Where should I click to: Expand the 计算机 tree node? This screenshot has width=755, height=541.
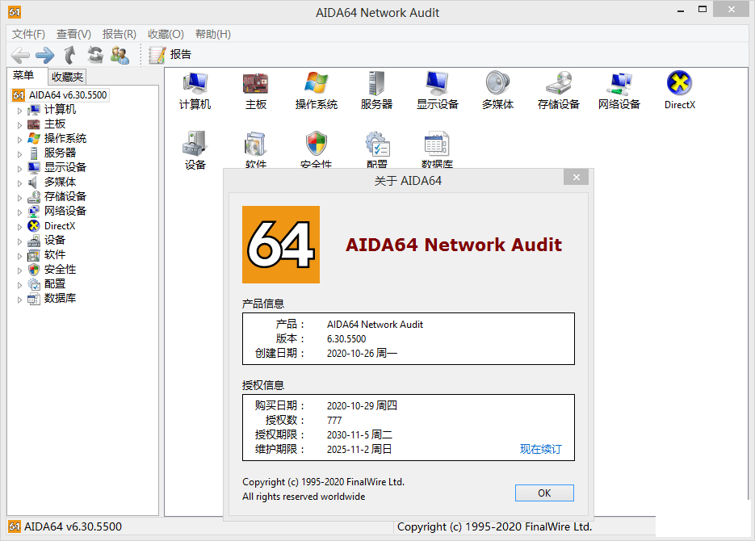tap(19, 111)
